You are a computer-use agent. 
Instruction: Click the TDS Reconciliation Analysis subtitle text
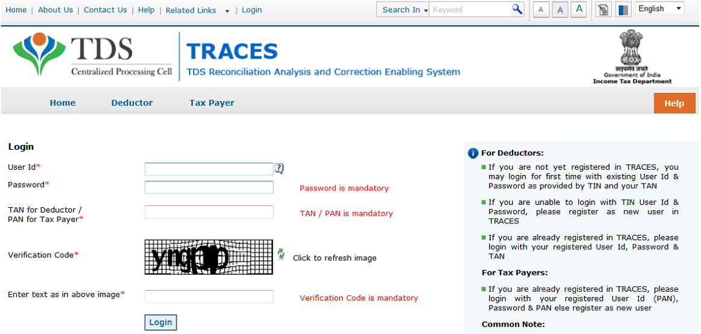coord(323,72)
